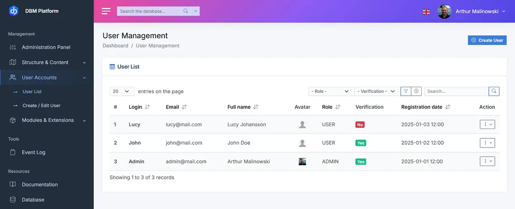Click the Database stack icon

pyautogui.click(x=13, y=200)
